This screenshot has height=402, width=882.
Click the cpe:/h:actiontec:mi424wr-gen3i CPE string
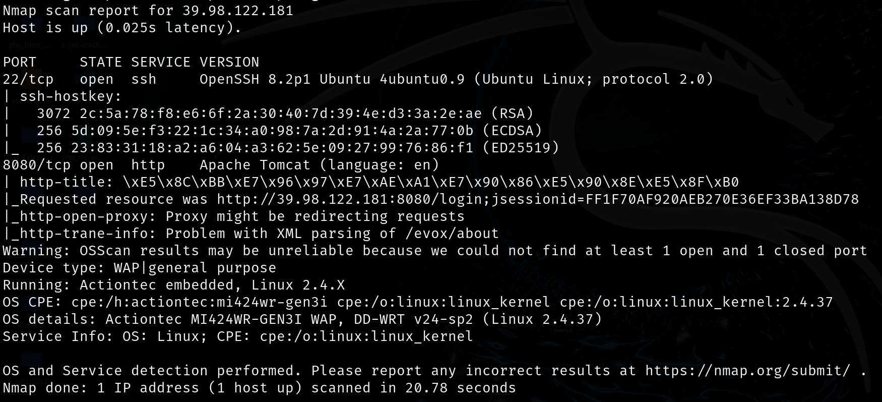pos(199,302)
